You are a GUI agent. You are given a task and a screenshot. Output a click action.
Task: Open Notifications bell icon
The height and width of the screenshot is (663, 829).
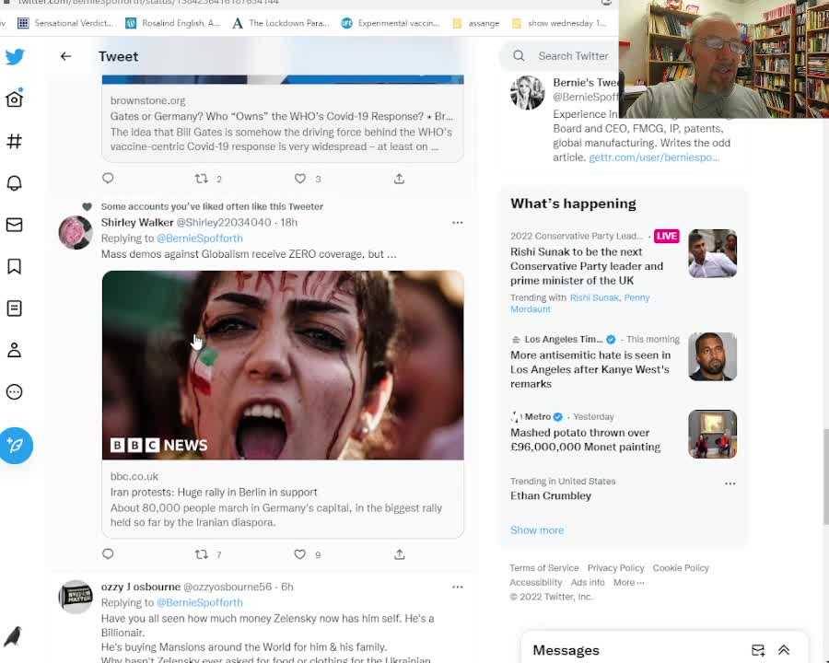click(x=14, y=183)
